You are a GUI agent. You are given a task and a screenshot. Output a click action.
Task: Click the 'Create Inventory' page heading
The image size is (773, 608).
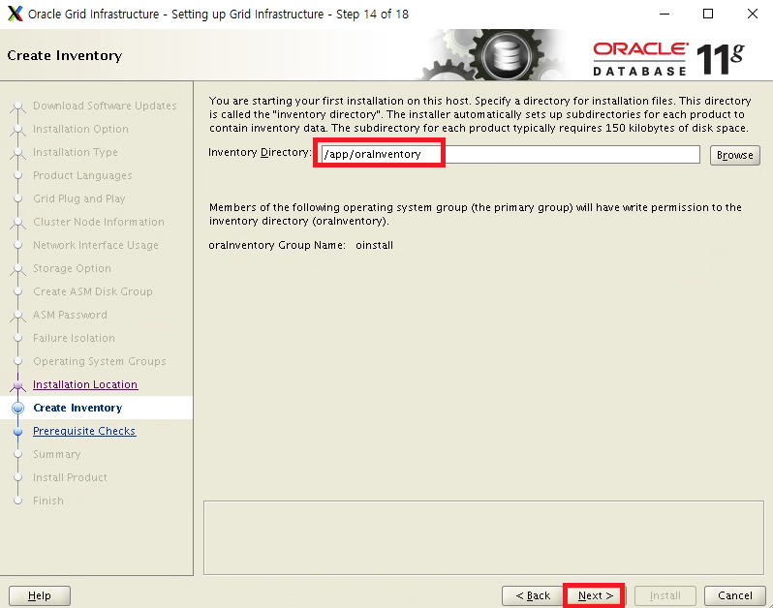tap(65, 55)
